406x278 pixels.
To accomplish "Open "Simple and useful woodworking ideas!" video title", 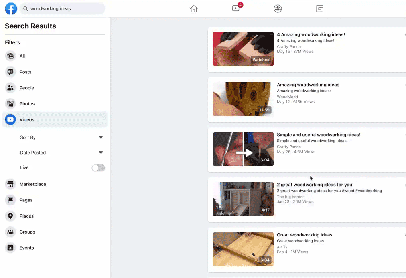I will click(x=319, y=135).
